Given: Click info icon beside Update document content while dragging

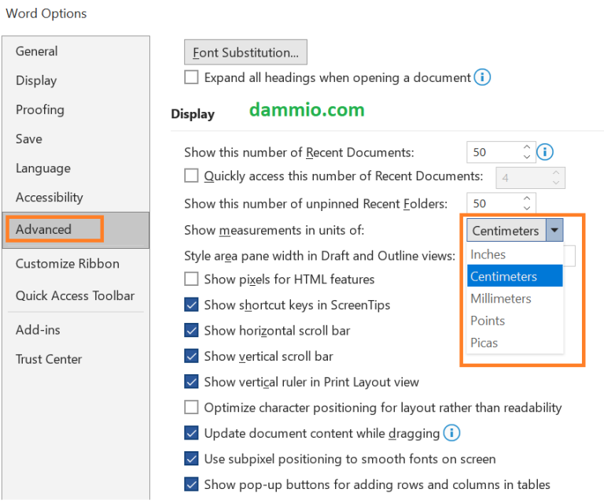Looking at the screenshot, I should 451,433.
